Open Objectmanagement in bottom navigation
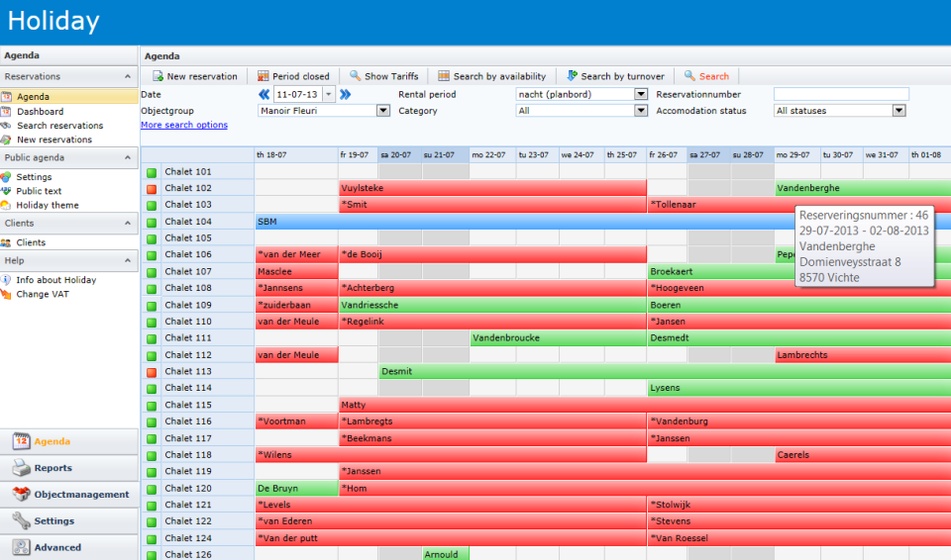 click(81, 495)
